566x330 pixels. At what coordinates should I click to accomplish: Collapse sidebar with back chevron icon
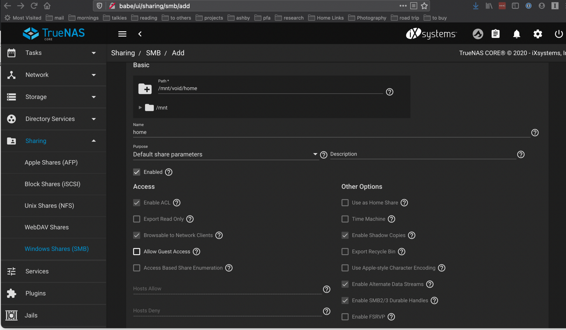140,34
